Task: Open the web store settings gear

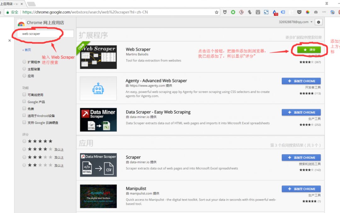Action: [318, 22]
